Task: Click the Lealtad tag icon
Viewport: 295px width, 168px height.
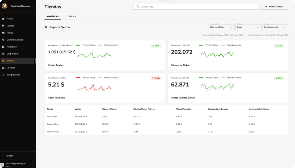Action: [3, 26]
